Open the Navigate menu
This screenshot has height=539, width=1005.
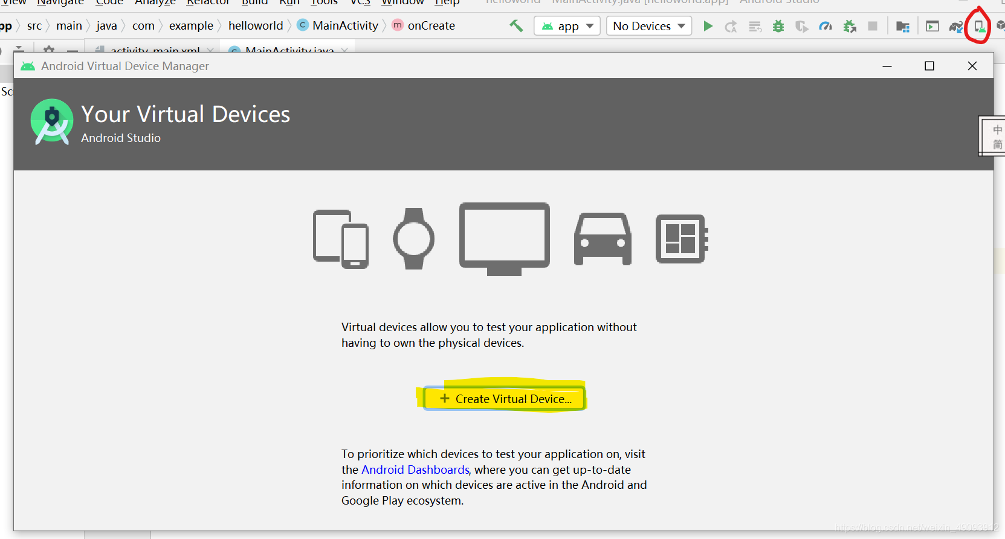click(x=60, y=2)
